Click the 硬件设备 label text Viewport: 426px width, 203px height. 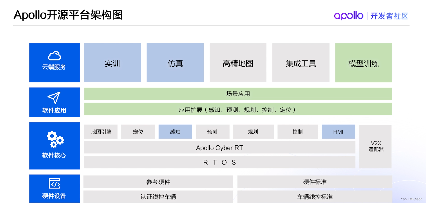pos(54,196)
